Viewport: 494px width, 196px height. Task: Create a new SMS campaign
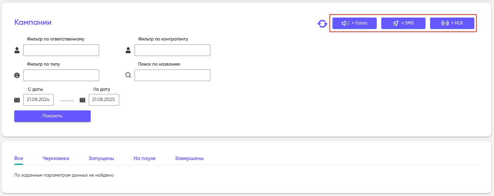coord(403,23)
